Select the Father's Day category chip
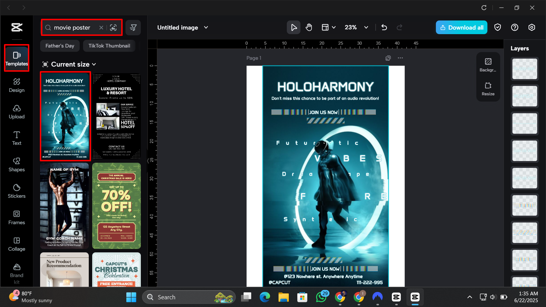 click(x=59, y=46)
